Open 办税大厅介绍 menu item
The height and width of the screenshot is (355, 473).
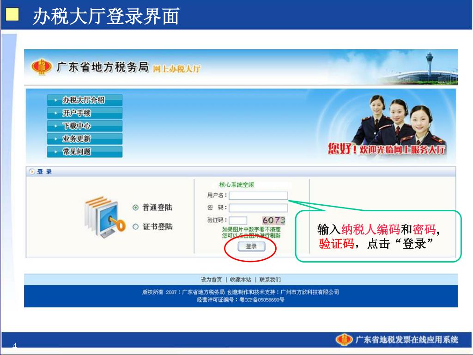tap(85, 100)
